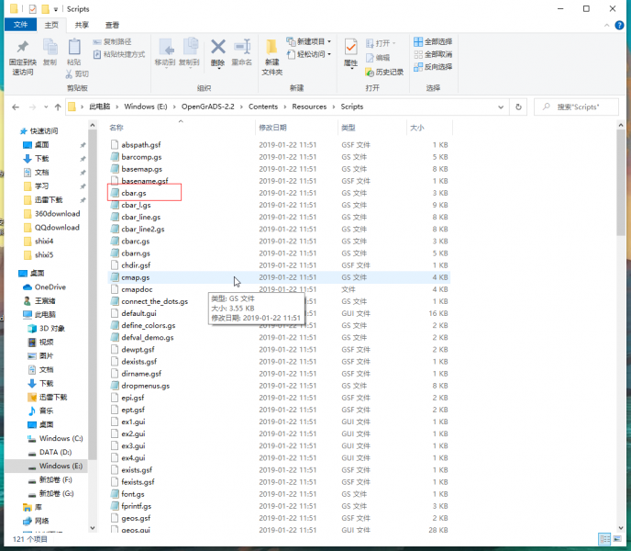The image size is (631, 551).
Task: Click the Select All option in ribbon
Action: (x=433, y=41)
